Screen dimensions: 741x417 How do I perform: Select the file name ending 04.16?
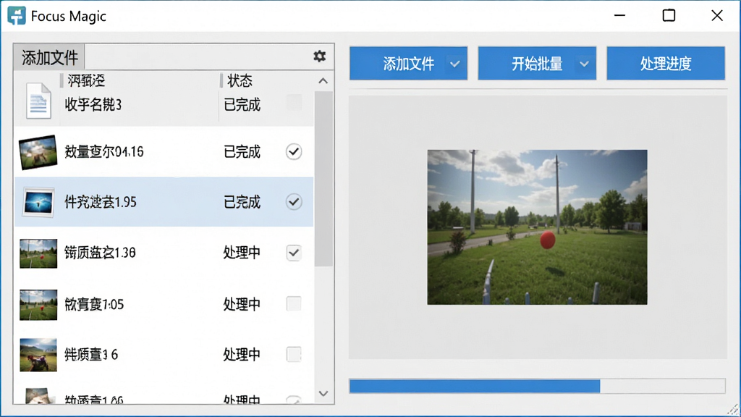(x=104, y=152)
